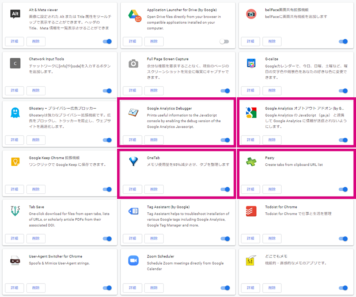Click the Todoist for Chrome red icon
This screenshot has width=356, height=297.
[251, 211]
